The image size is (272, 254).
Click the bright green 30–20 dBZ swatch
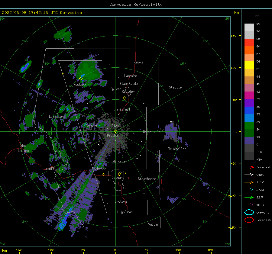tap(249, 126)
